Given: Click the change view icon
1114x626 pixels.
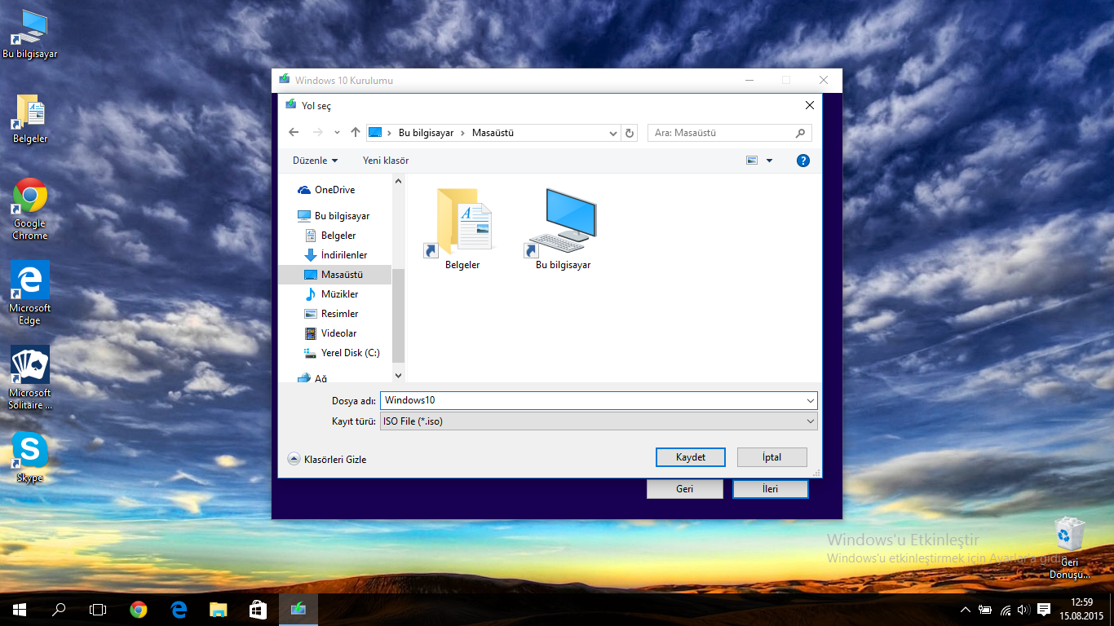Looking at the screenshot, I should [x=752, y=161].
